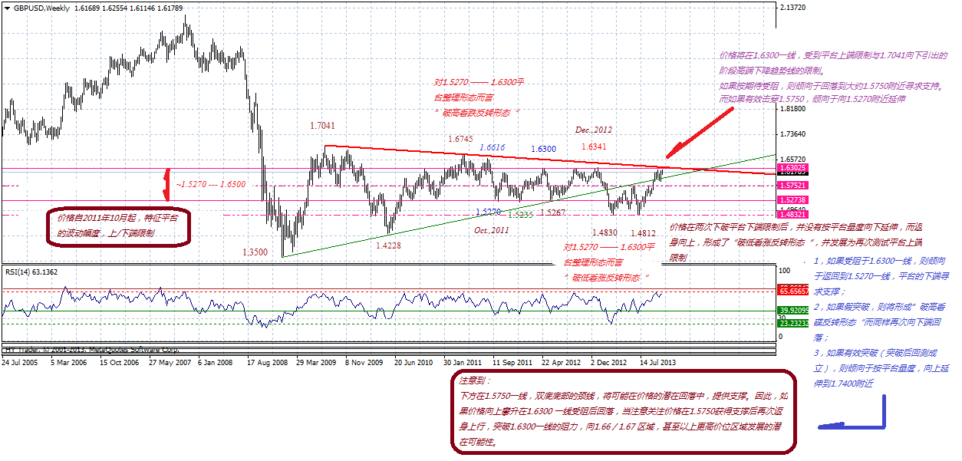This screenshot has height=461, width=962.
Task: Click the 1.65720 price scale value
Action: [x=791, y=159]
